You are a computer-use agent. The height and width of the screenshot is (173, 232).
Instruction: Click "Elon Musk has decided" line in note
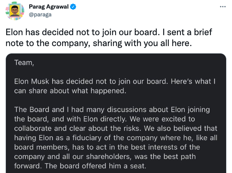pyautogui.click(x=115, y=81)
